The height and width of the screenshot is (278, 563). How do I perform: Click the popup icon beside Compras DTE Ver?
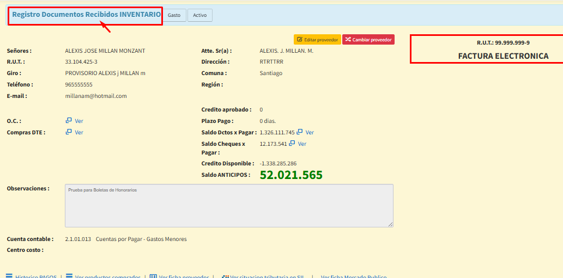[69, 132]
